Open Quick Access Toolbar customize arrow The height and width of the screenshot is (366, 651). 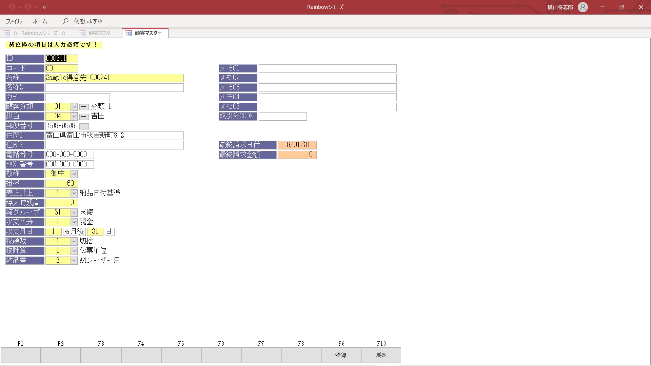coord(44,7)
